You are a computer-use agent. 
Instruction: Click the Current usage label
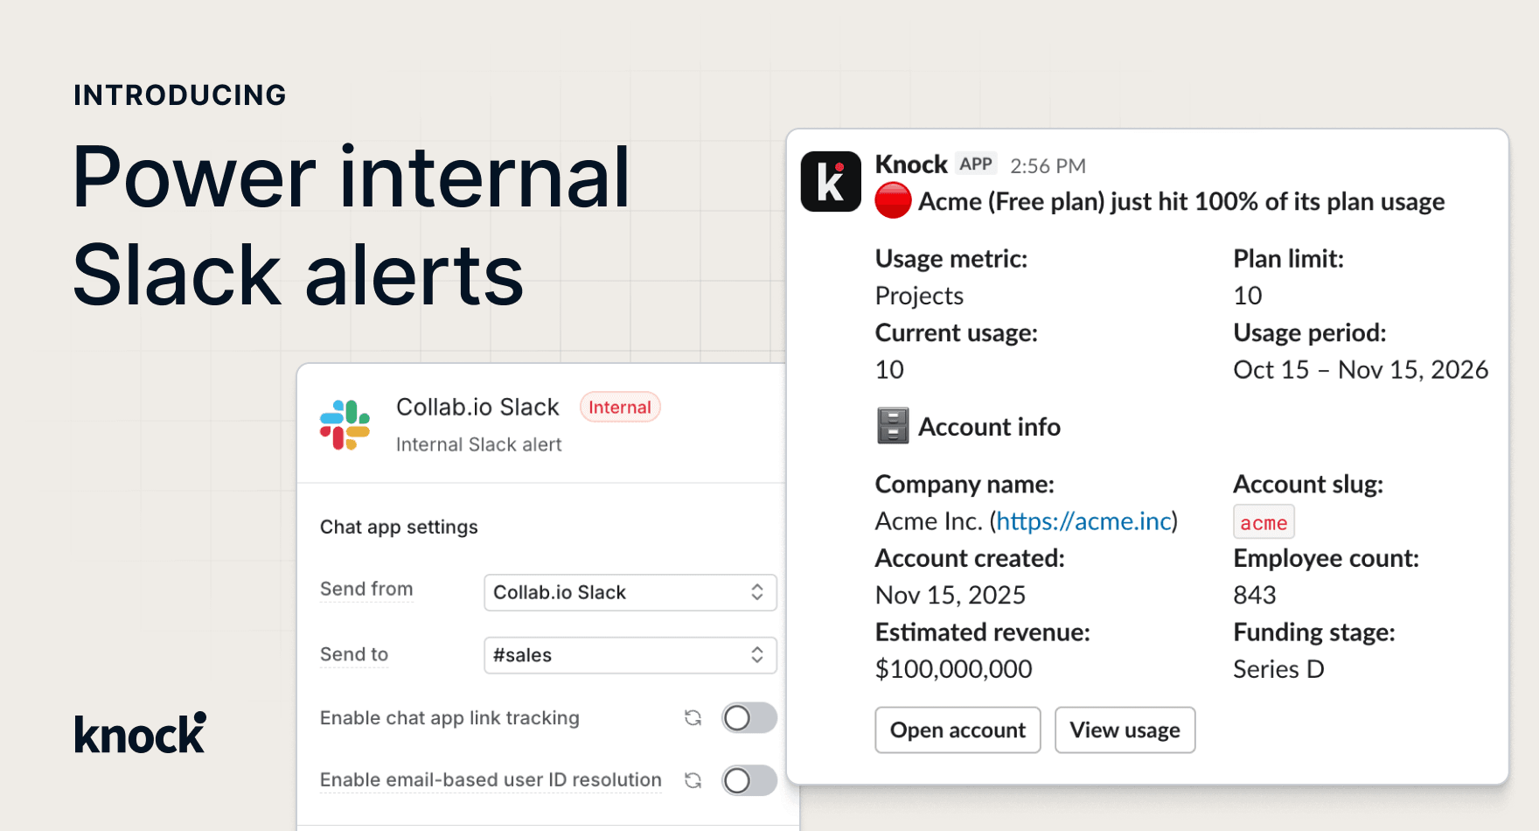(957, 333)
